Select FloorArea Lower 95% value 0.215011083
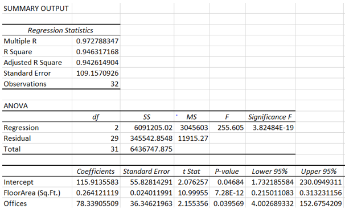 pyautogui.click(x=272, y=193)
